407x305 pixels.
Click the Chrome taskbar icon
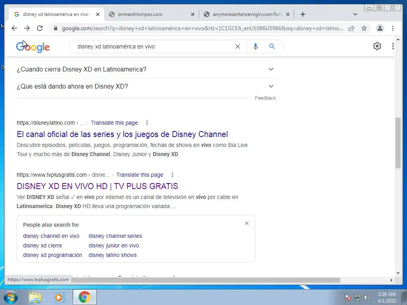click(x=85, y=297)
